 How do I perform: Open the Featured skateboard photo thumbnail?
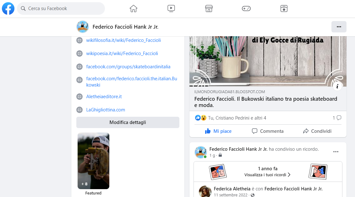(x=93, y=161)
